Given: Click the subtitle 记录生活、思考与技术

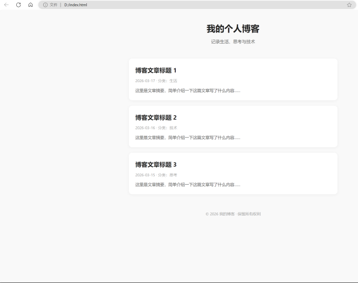Looking at the screenshot, I should coord(233,42).
